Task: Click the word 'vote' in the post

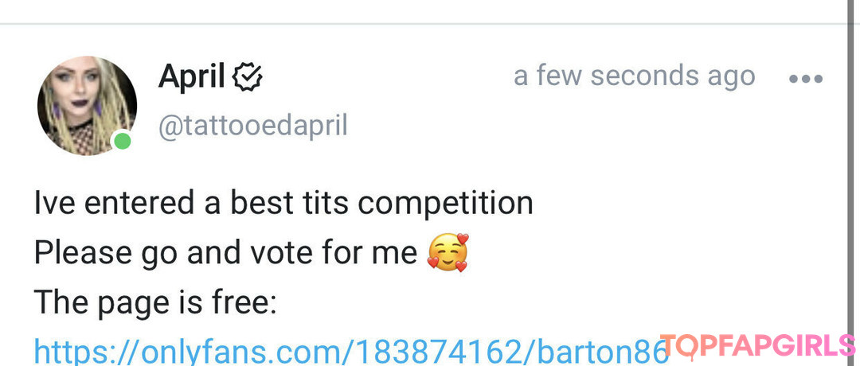Action: click(x=302, y=253)
